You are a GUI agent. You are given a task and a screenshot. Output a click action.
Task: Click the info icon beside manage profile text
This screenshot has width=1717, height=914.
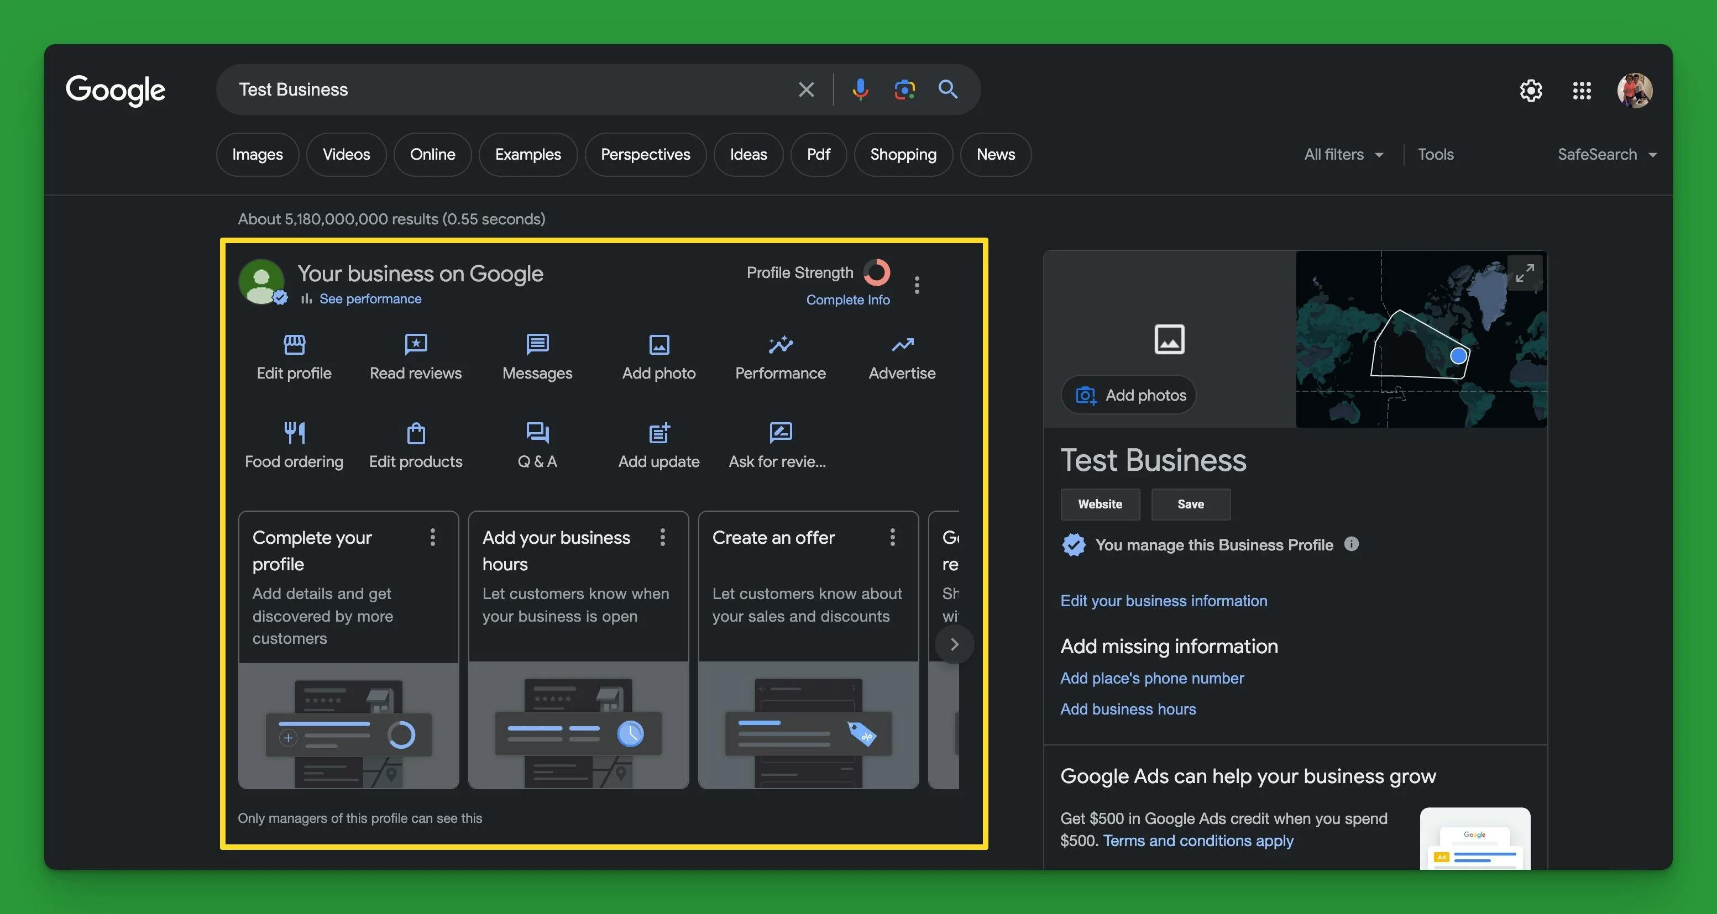point(1351,544)
